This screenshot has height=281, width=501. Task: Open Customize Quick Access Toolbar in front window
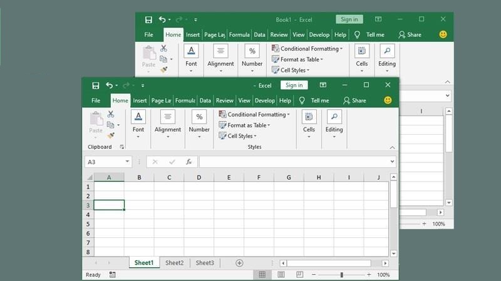[x=143, y=86]
